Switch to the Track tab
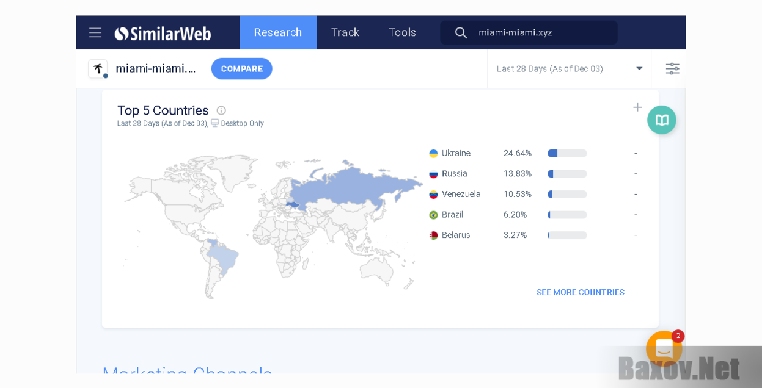The width and height of the screenshot is (762, 388). point(345,32)
